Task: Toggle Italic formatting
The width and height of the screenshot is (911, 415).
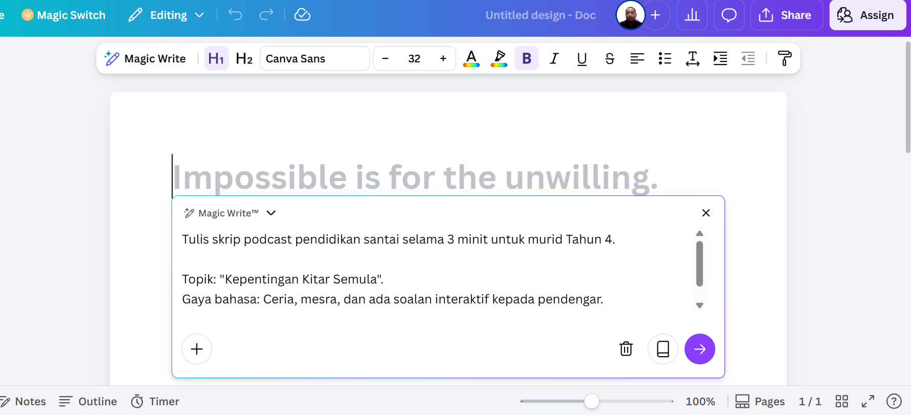Action: [x=554, y=58]
